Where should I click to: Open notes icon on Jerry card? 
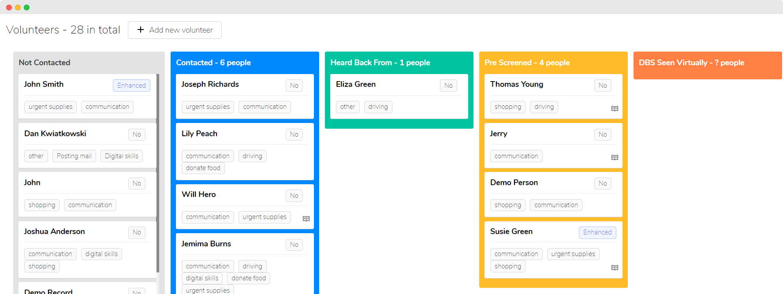[615, 157]
